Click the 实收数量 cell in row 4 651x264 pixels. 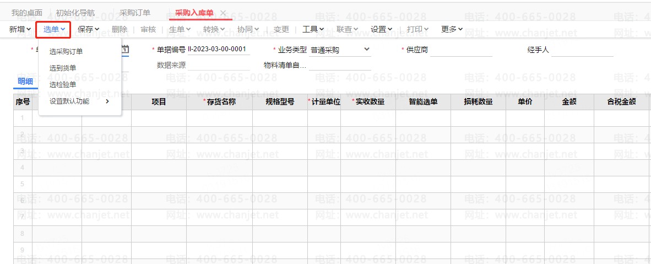point(368,168)
